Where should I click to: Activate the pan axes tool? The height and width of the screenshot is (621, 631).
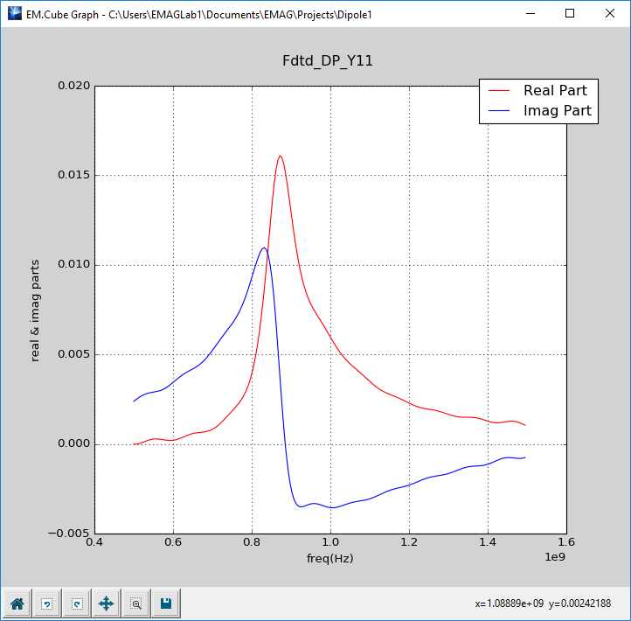point(106,603)
